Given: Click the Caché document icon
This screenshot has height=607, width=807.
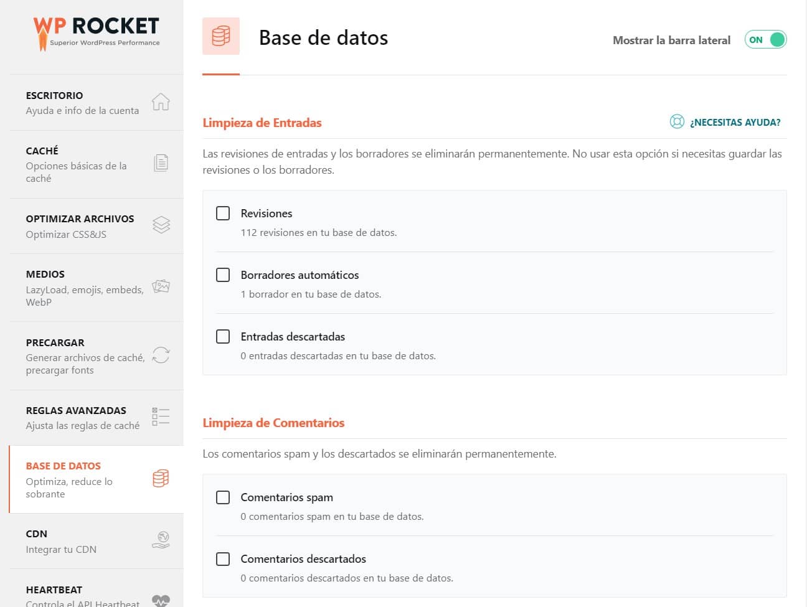Looking at the screenshot, I should pyautogui.click(x=161, y=162).
